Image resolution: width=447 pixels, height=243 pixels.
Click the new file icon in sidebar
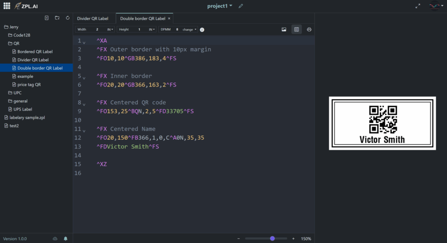point(47,18)
